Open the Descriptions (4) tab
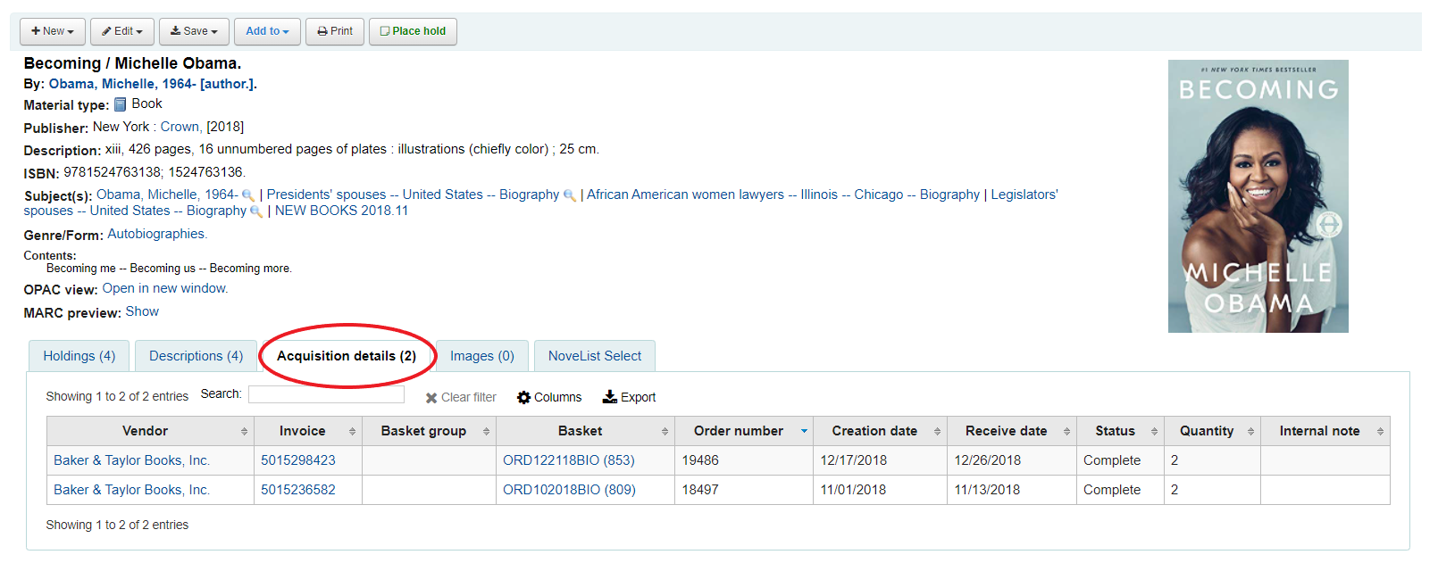 pyautogui.click(x=196, y=356)
